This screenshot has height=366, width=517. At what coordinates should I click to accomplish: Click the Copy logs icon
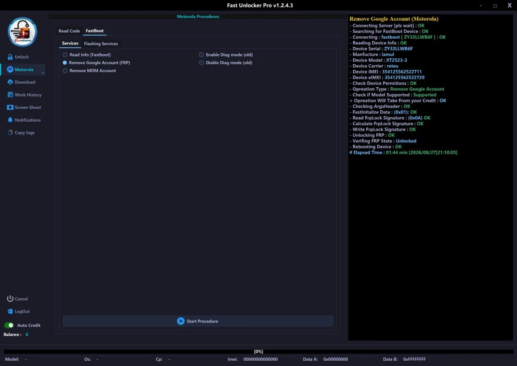(11, 133)
